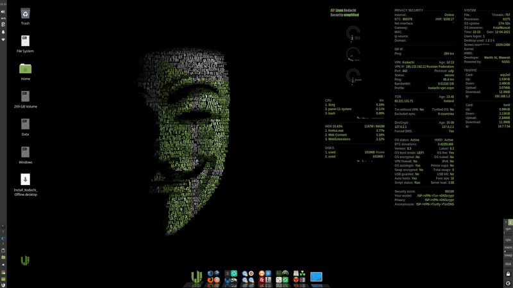The width and height of the screenshot is (513, 288).
Task: Open the Trash desktop icon
Action: tap(25, 13)
